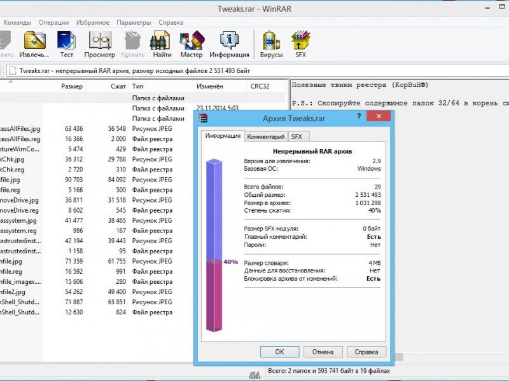The image size is (509, 381).
Task: Click the dialog heading "Непрерывный RAR архив"
Action: [x=312, y=151]
